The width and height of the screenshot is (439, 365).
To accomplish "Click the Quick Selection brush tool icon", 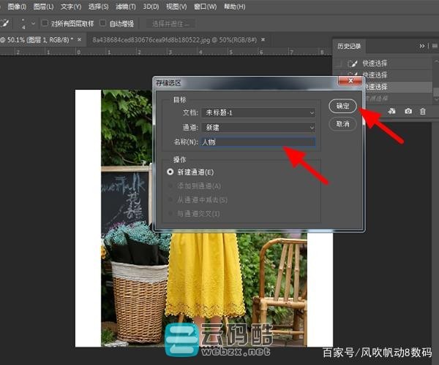I will tap(4, 23).
